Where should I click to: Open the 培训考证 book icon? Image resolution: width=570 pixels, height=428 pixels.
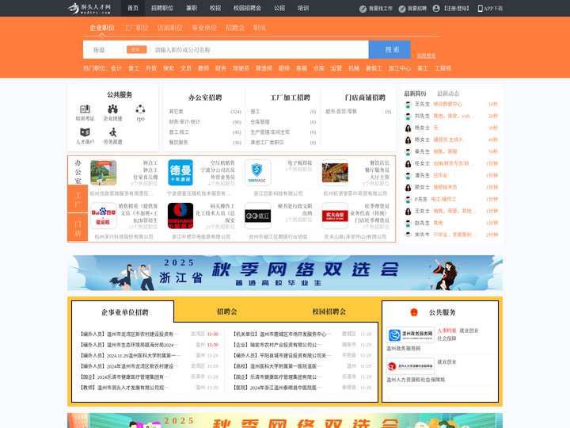point(85,109)
